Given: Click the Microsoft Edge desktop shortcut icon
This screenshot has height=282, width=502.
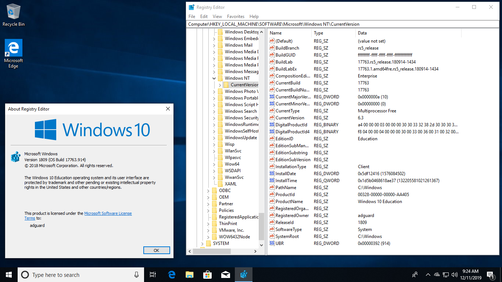Looking at the screenshot, I should (x=14, y=48).
